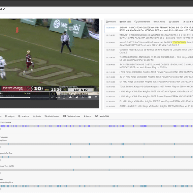Open the MediaDNA tab
Image resolution: width=193 pixels, height=193 pixels.
(102, 116)
